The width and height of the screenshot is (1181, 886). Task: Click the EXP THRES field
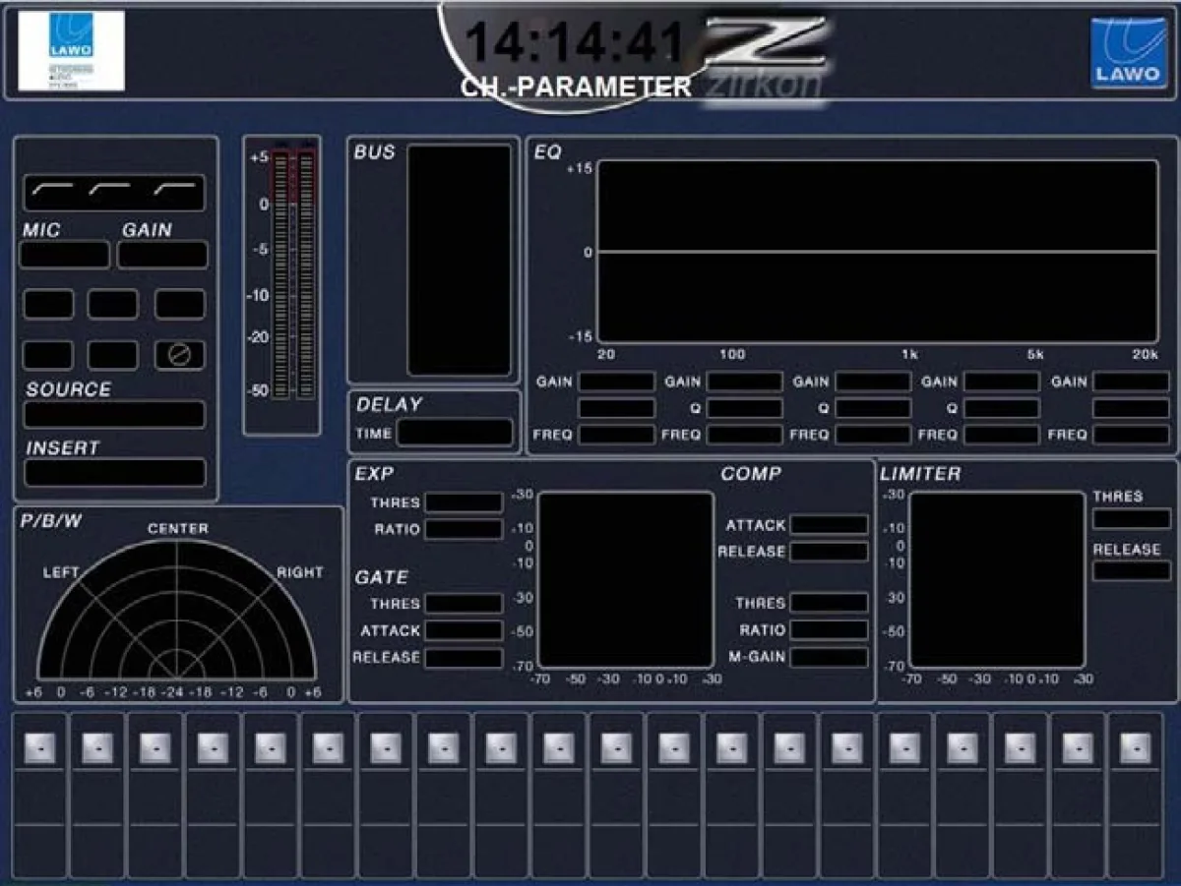[464, 502]
